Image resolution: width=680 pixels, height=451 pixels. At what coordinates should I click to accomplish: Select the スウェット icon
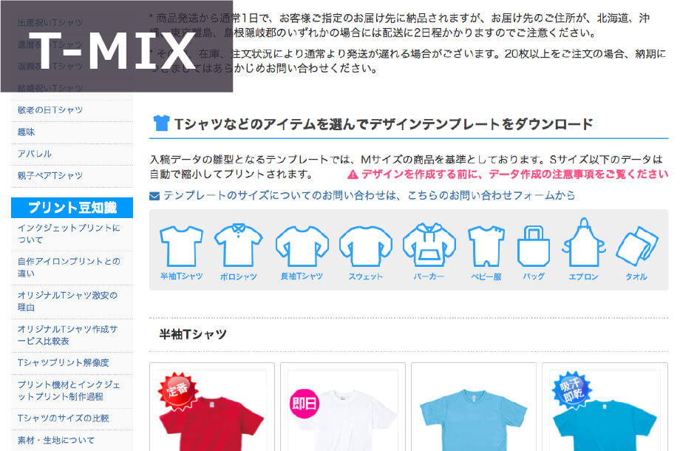coord(366,253)
